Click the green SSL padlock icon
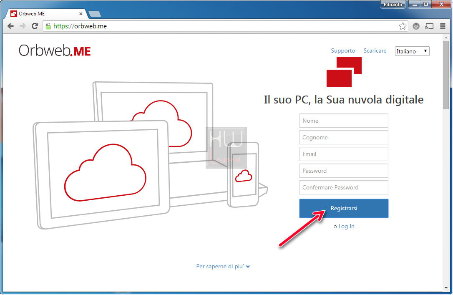453x295 pixels. 48,26
